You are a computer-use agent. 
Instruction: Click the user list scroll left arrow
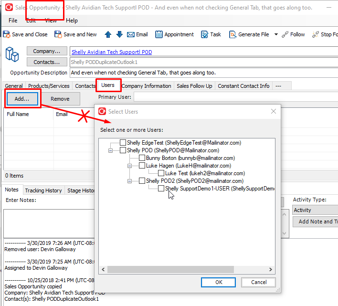click(103, 269)
